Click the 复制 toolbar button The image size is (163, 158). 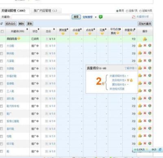pyautogui.click(x=30, y=24)
